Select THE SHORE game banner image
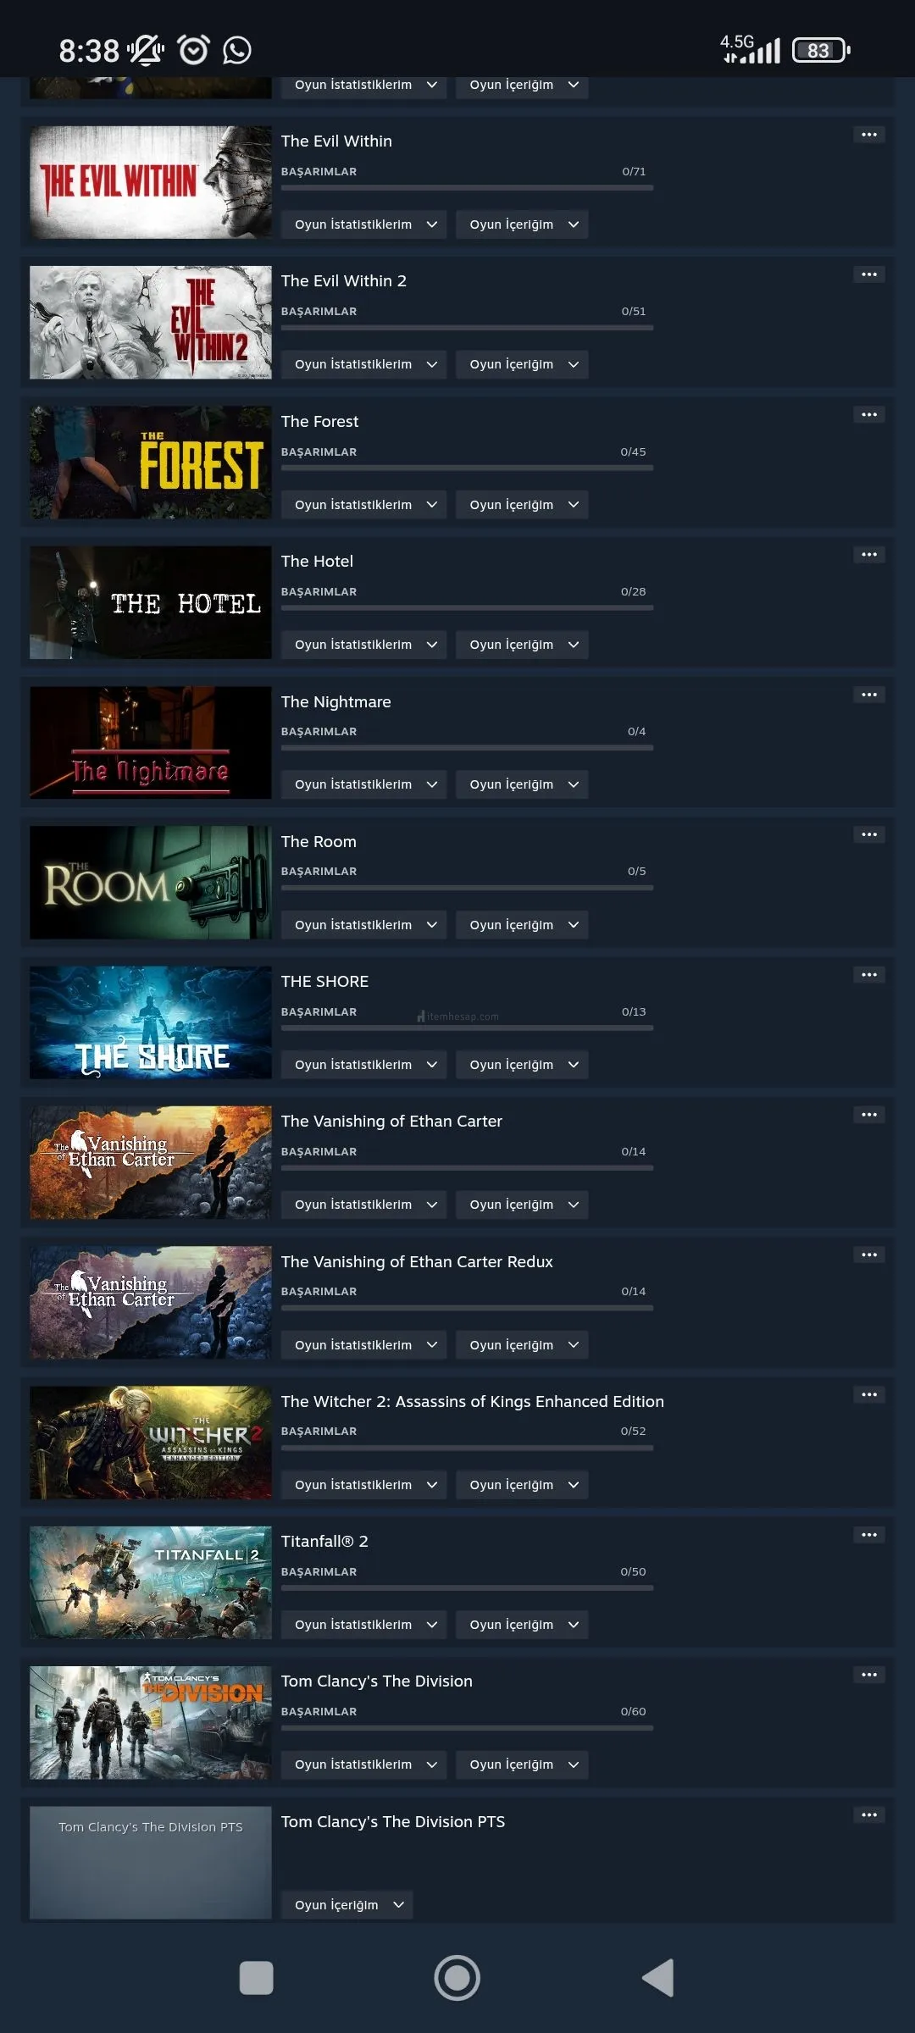915x2033 pixels. click(151, 1022)
